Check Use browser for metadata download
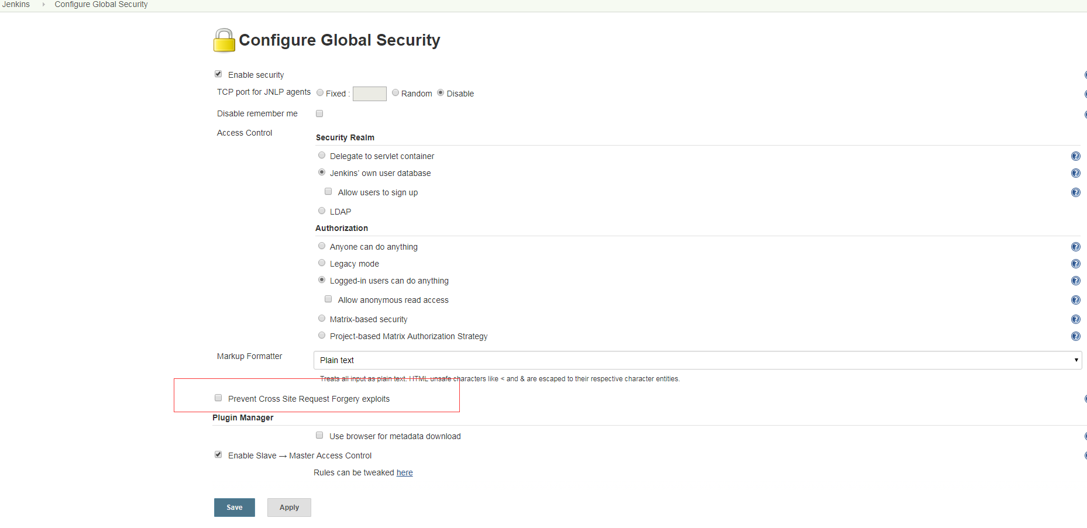Image resolution: width=1087 pixels, height=528 pixels. [x=319, y=435]
